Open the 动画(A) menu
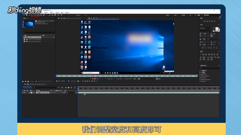This screenshot has height=135, width=241. [x=52, y=13]
